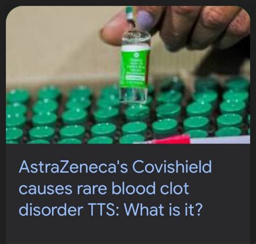This screenshot has height=244, width=256.
Task: Click the word "causes" in the headline
Action: pyautogui.click(x=46, y=188)
